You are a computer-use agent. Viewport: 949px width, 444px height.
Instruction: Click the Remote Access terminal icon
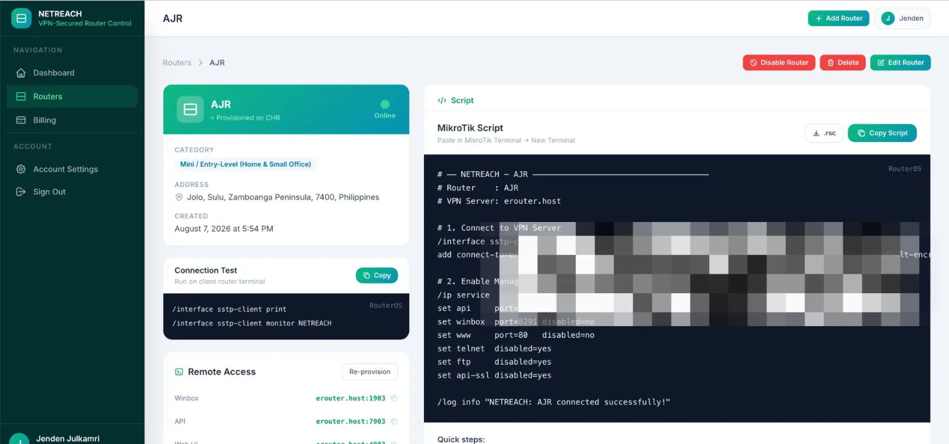[x=179, y=372]
